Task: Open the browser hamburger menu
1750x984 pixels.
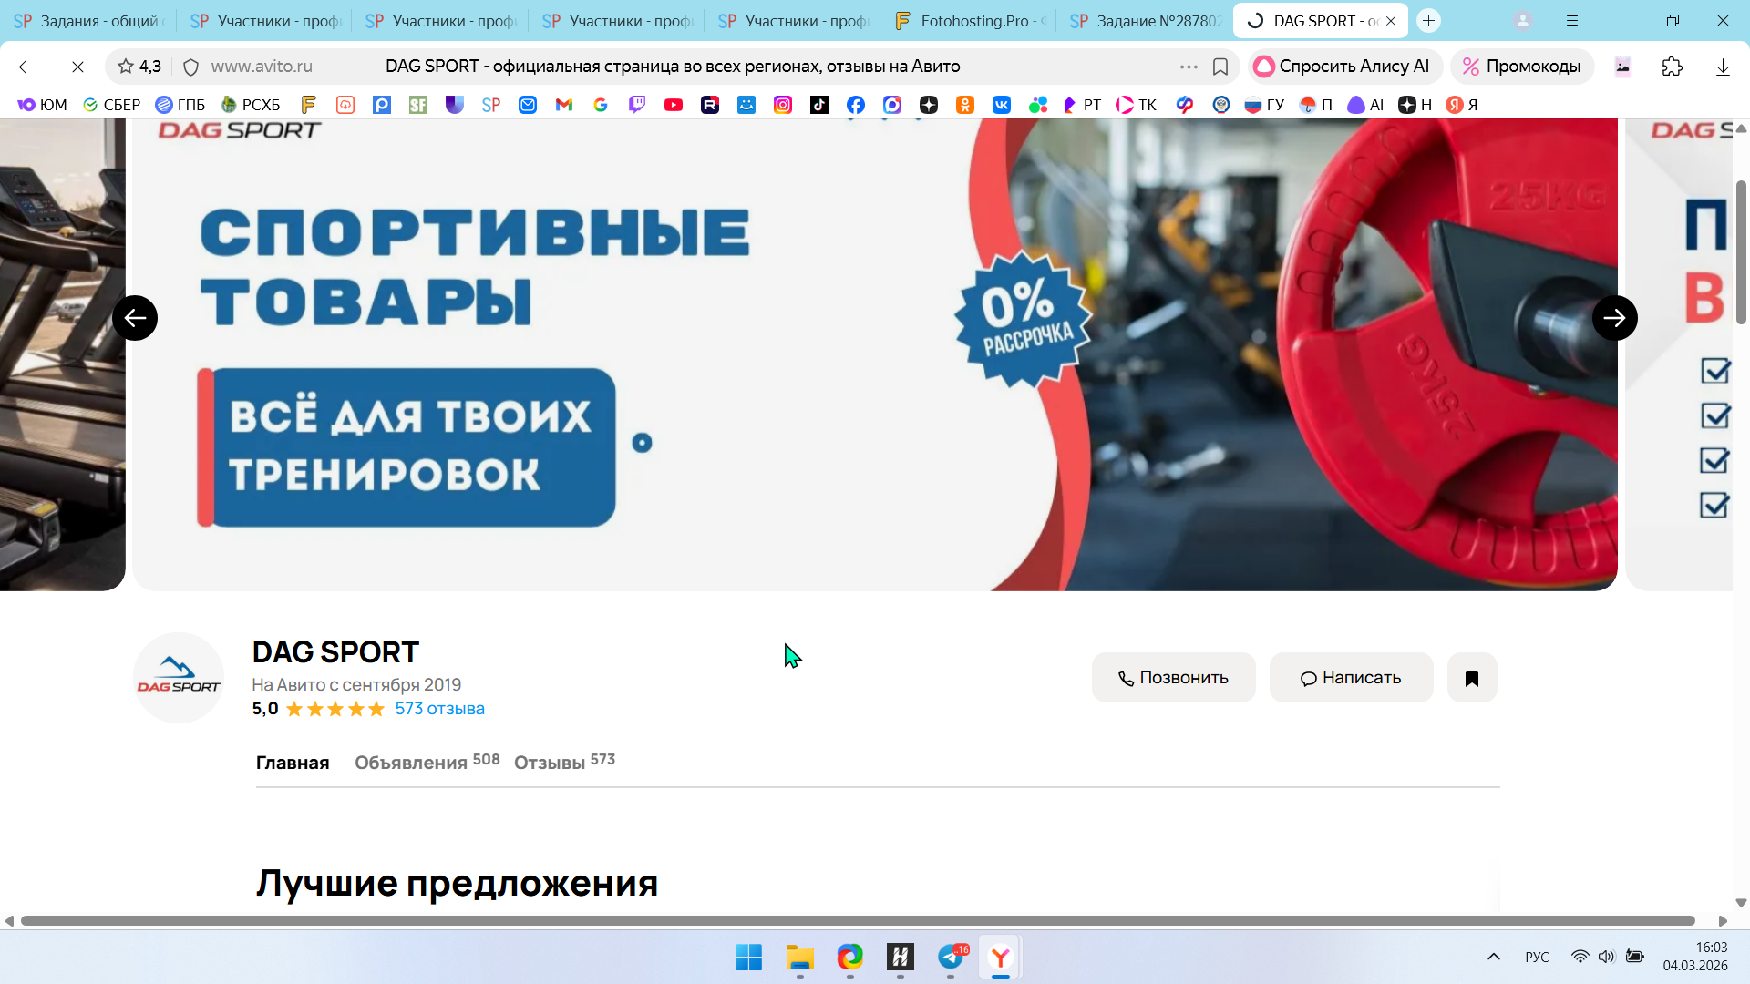Action: pyautogui.click(x=1572, y=20)
